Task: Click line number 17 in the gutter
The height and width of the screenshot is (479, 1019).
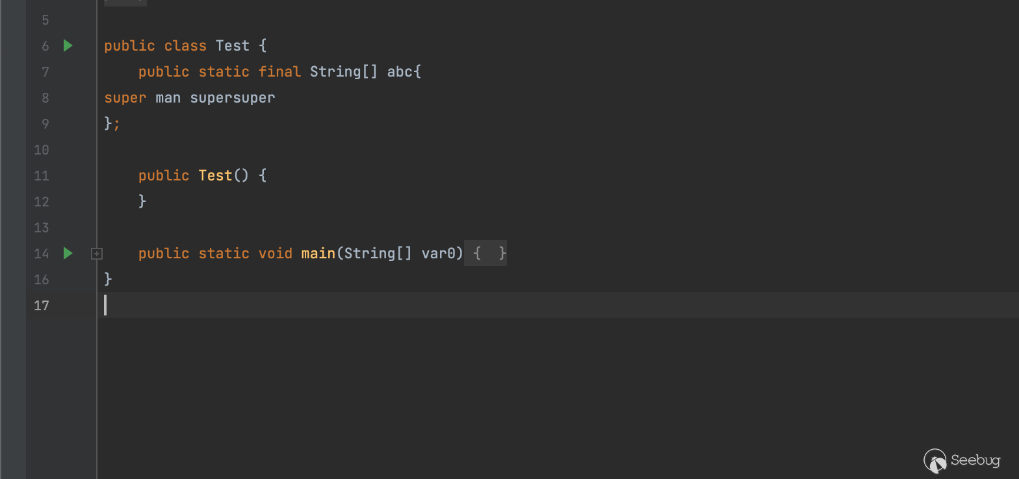Action: pyautogui.click(x=42, y=306)
